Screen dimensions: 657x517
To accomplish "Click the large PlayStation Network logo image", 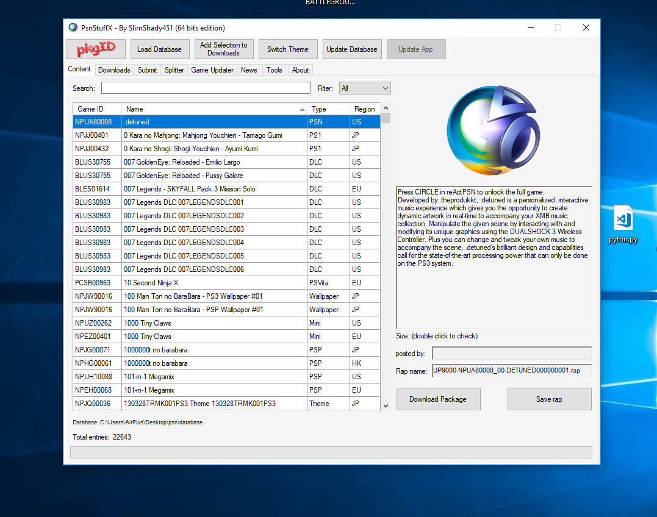I will (493, 130).
